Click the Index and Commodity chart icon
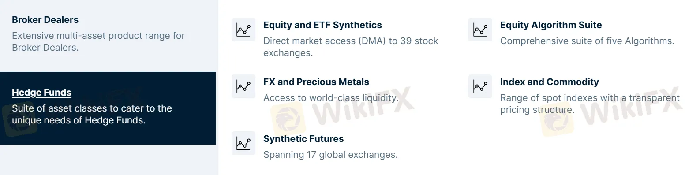 [x=480, y=86]
